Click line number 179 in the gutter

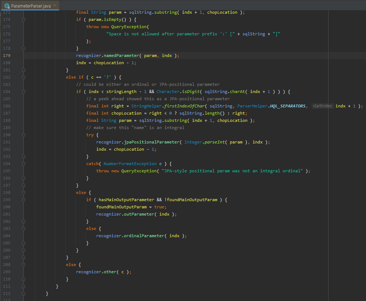(x=6, y=56)
